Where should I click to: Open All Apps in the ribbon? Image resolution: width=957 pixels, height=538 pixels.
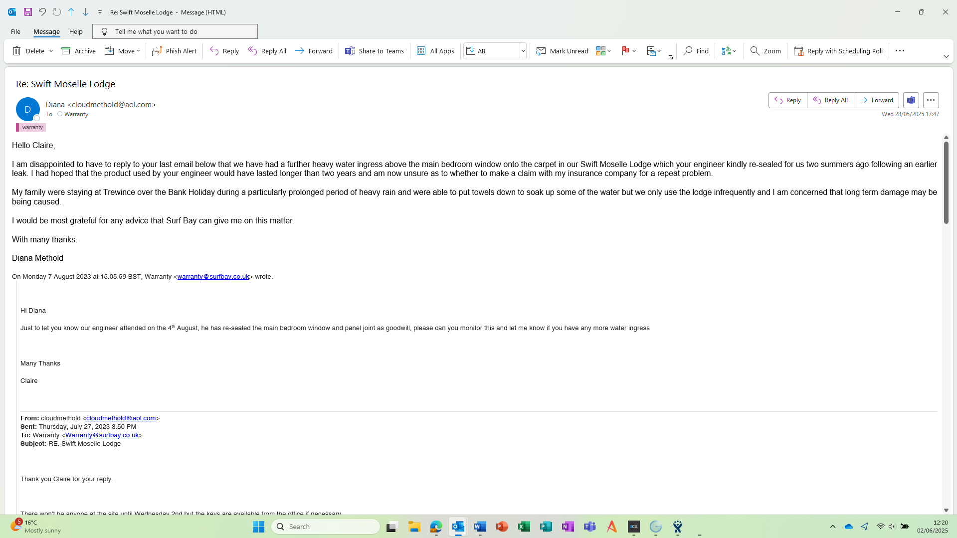pyautogui.click(x=435, y=51)
